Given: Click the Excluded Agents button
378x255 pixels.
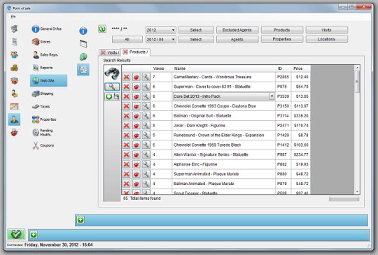Looking at the screenshot, I should tap(237, 30).
